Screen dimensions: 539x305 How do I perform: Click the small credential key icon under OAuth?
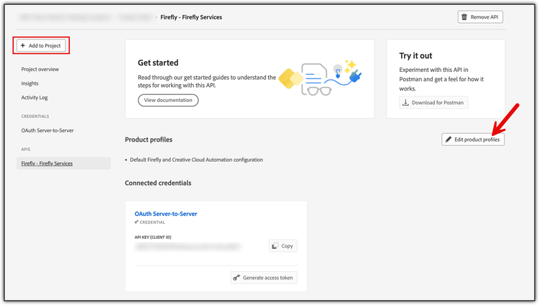click(137, 222)
